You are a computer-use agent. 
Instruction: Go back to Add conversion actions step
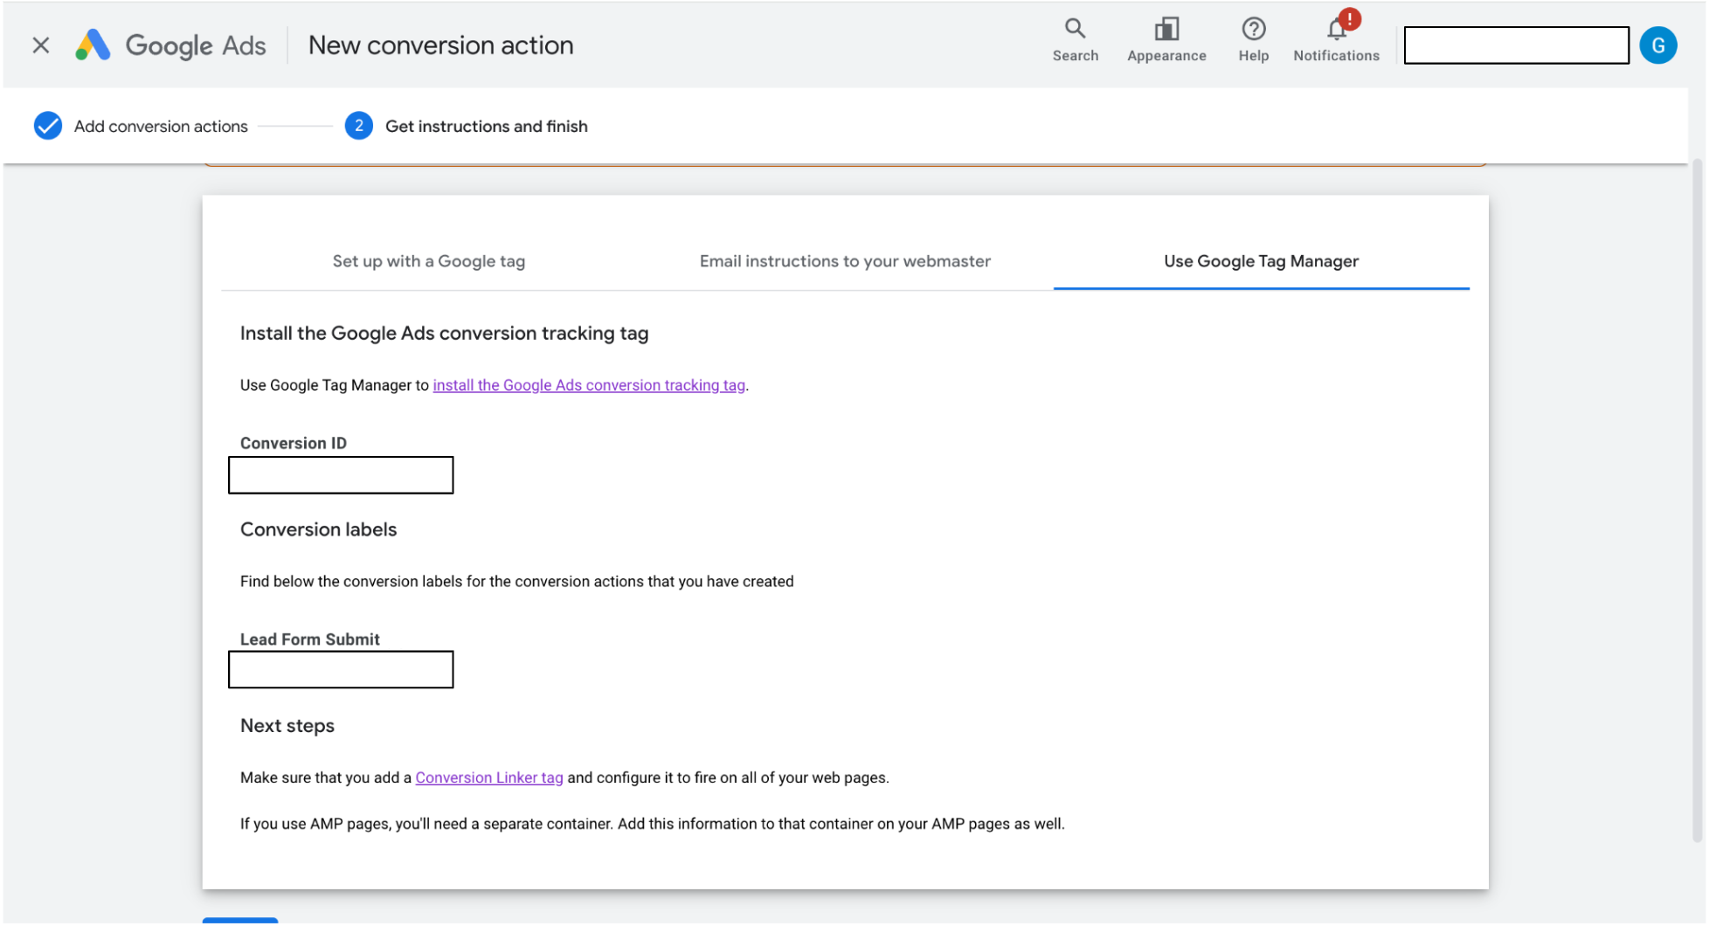pos(161,126)
